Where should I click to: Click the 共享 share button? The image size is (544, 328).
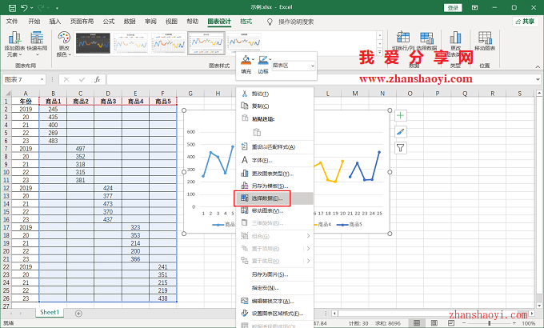point(526,22)
